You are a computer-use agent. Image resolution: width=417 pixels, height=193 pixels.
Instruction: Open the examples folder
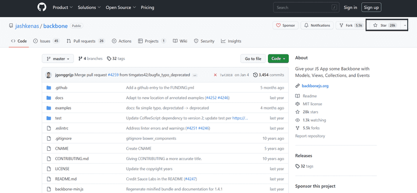(x=63, y=108)
